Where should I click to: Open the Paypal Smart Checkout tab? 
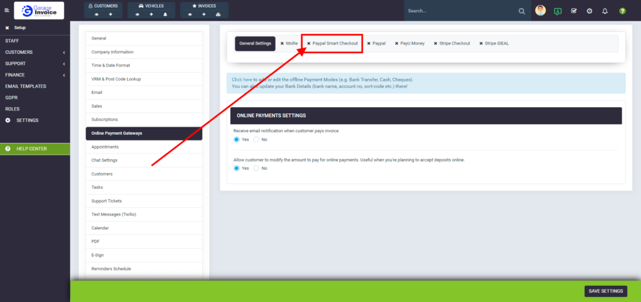(x=332, y=43)
